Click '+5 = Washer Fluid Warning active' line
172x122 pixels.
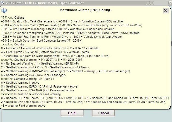coord(23,106)
